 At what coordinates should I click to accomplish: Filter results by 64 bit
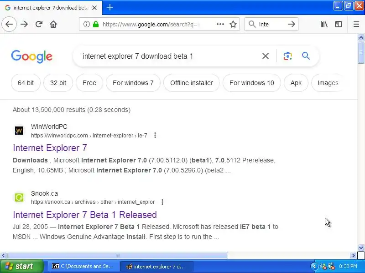tap(26, 83)
